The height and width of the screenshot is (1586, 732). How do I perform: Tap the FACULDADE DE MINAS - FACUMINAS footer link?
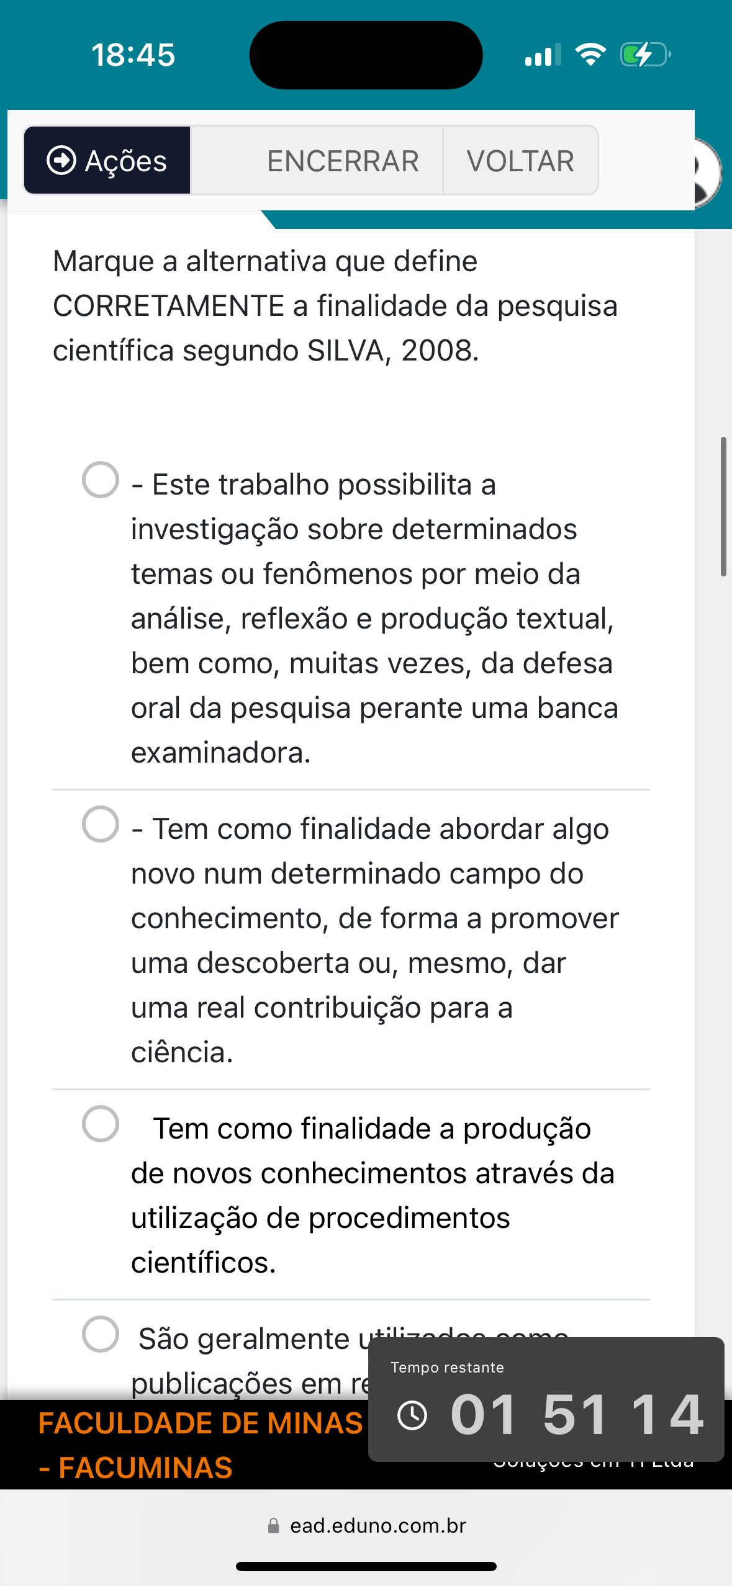coord(200,1445)
